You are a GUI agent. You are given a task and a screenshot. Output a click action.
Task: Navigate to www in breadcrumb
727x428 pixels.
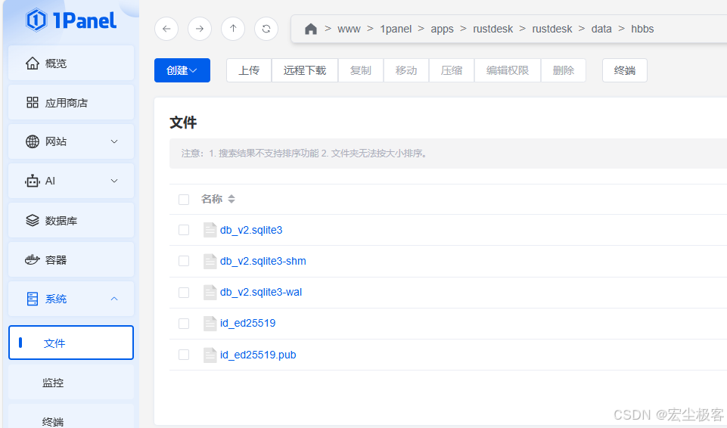coord(350,29)
